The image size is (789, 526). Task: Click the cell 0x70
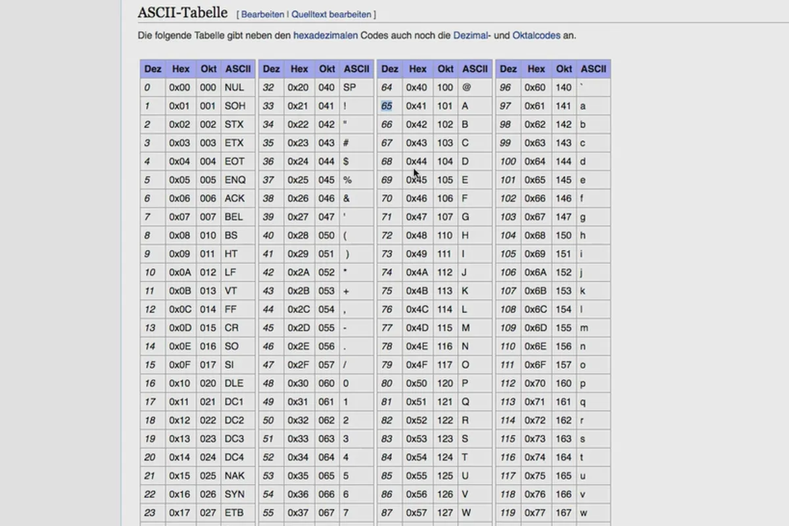tap(535, 383)
